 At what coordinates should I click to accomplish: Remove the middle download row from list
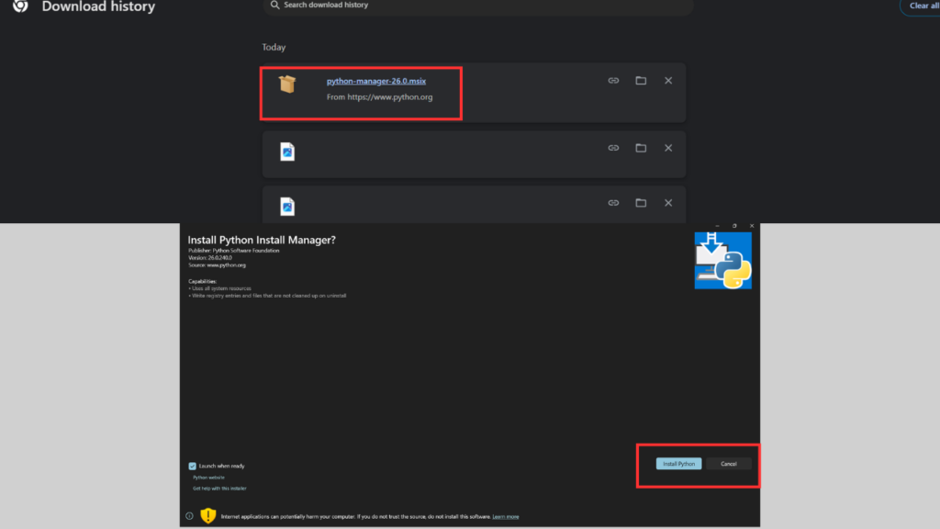(668, 148)
